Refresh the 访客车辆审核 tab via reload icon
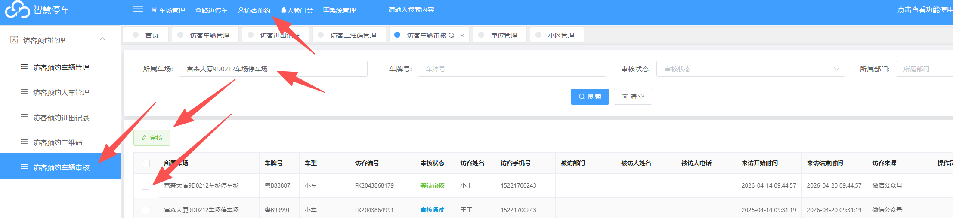This screenshot has height=218, width=953. coord(452,36)
